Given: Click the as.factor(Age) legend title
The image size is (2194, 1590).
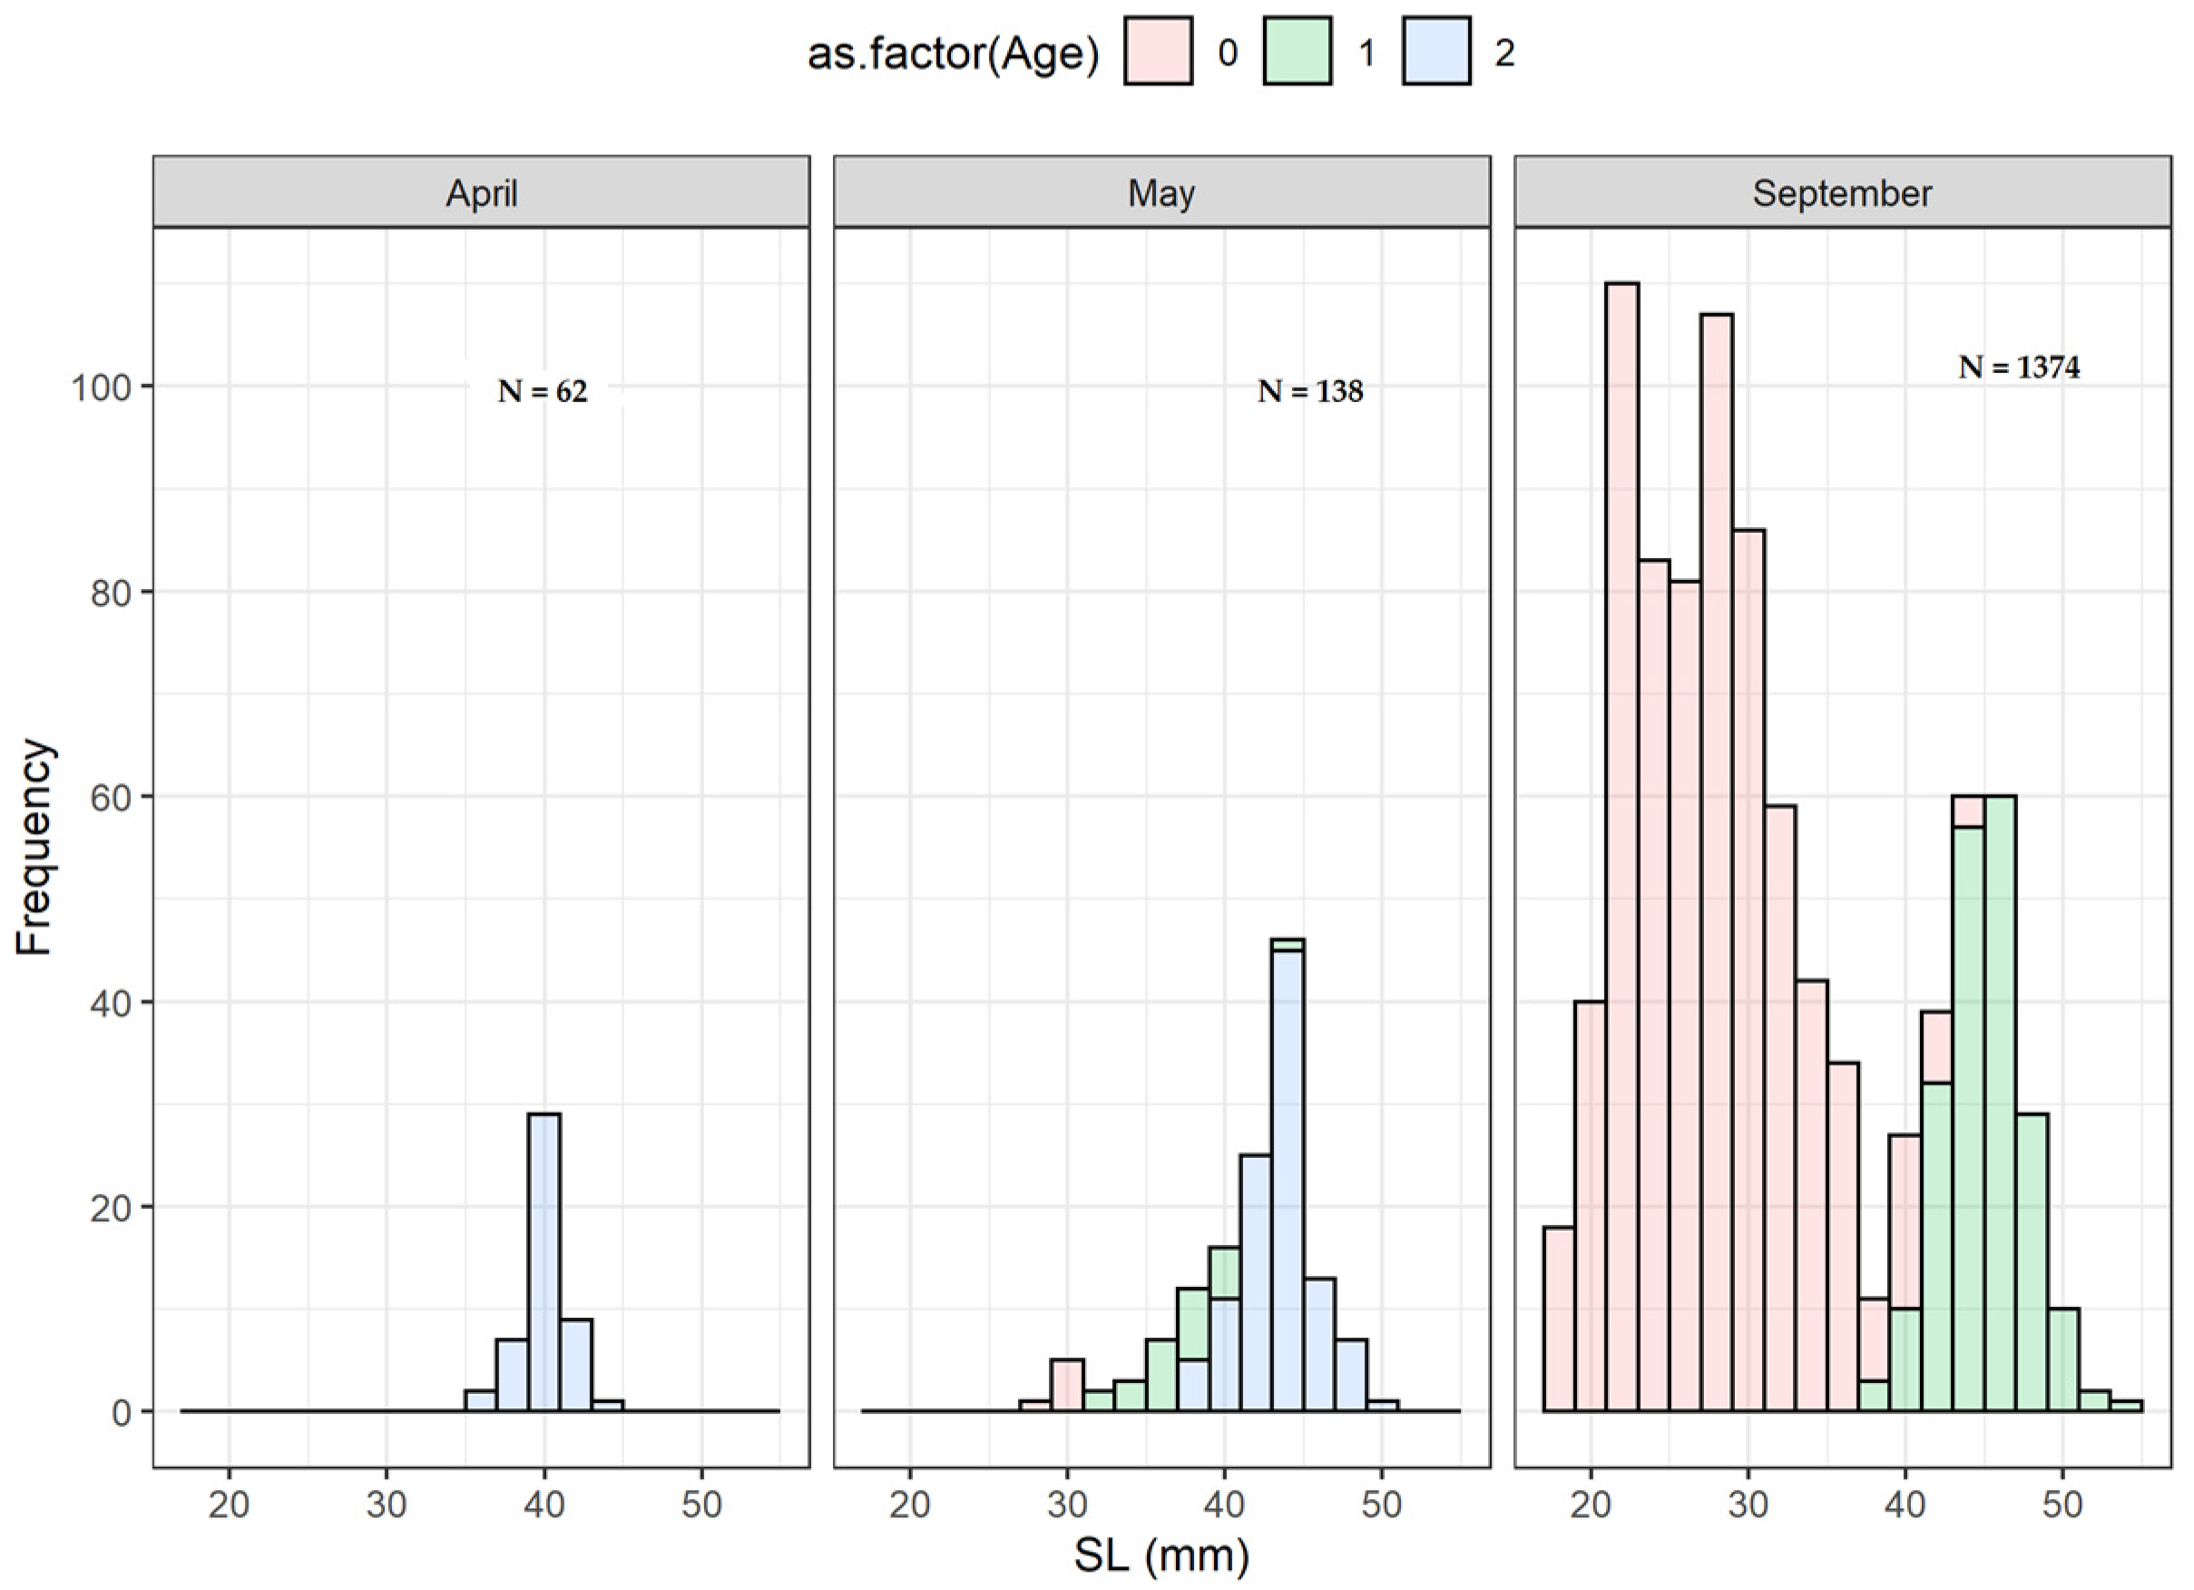Looking at the screenshot, I should pos(953,54).
